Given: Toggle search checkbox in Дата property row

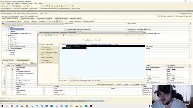Looking at the screenshot, I should pos(13,69).
